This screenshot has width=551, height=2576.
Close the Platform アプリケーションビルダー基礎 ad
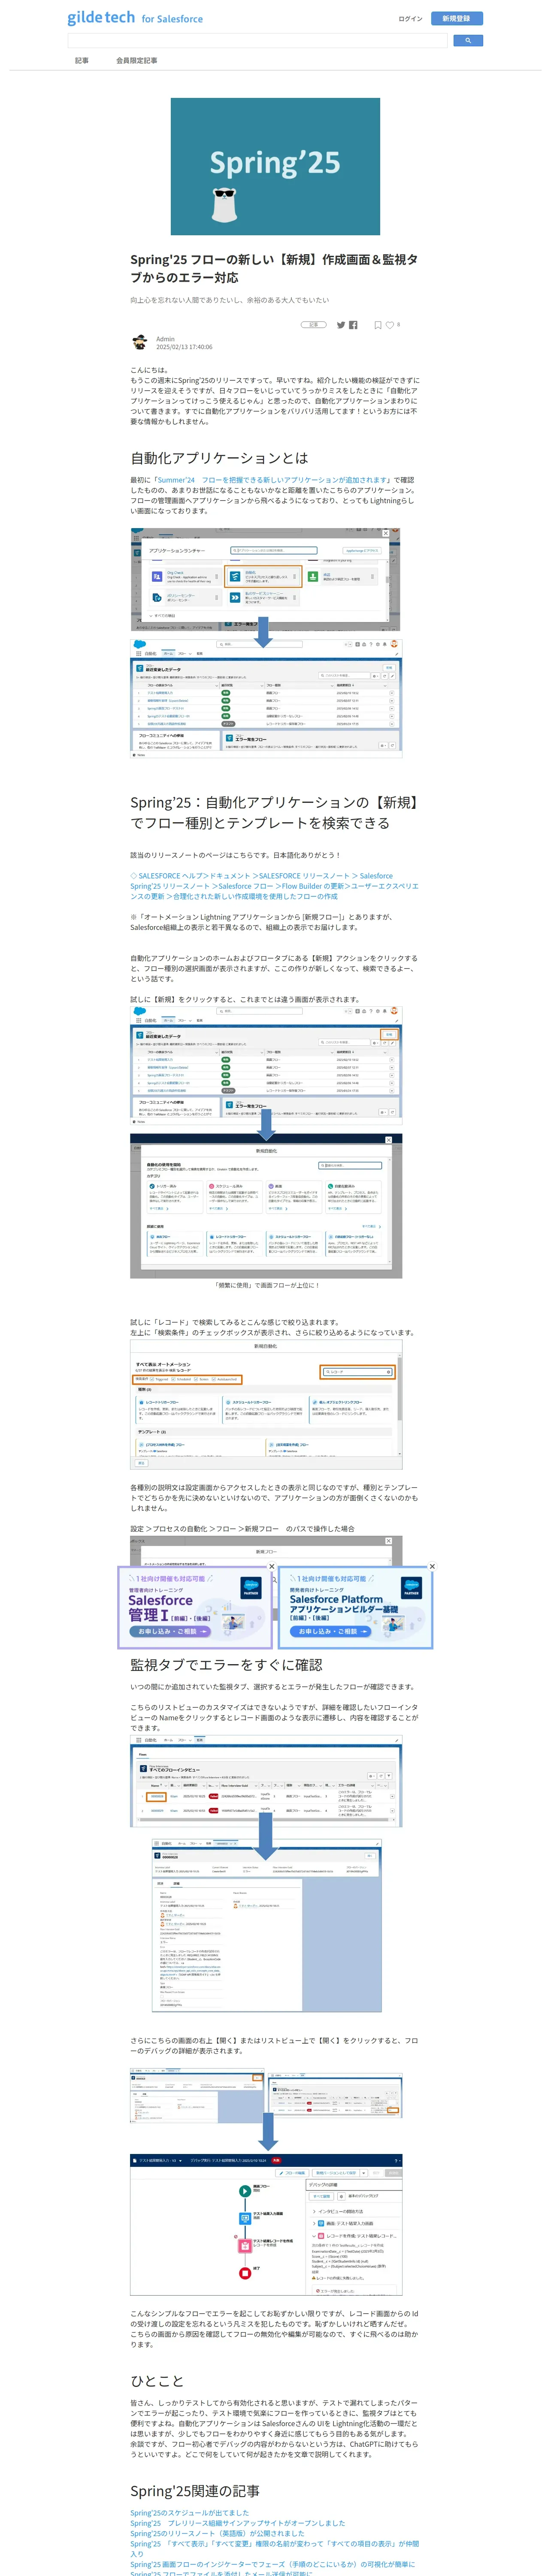tap(432, 1566)
